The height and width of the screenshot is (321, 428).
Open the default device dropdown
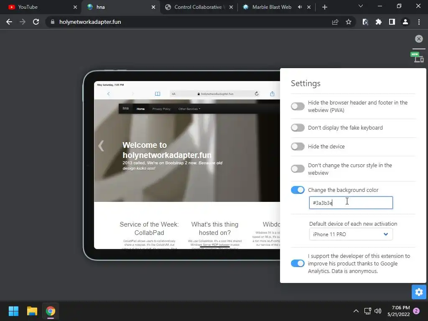pos(351,234)
